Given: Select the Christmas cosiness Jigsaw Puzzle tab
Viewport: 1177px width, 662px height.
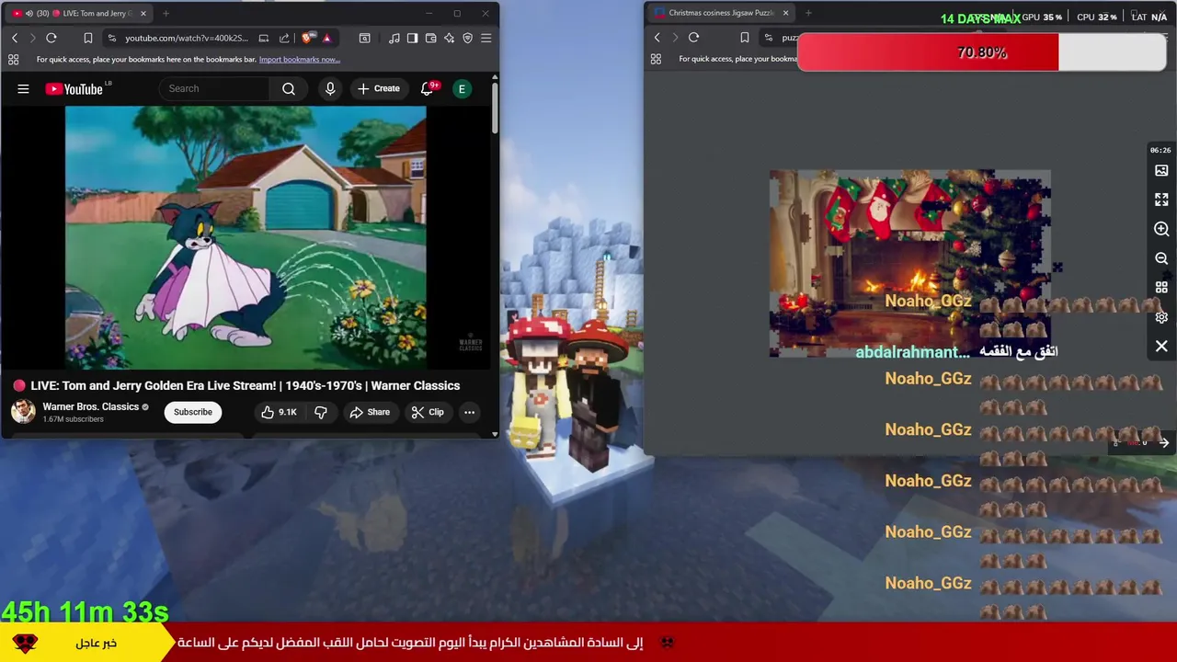Looking at the screenshot, I should [721, 13].
